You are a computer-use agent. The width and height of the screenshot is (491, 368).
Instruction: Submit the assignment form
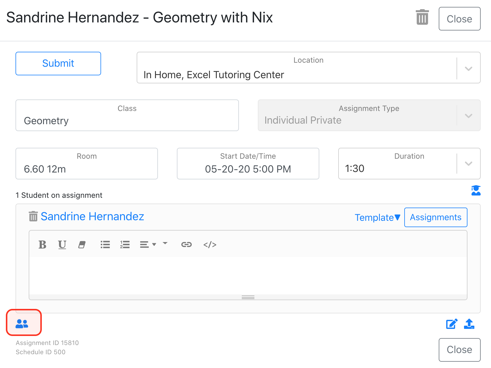[x=58, y=64]
